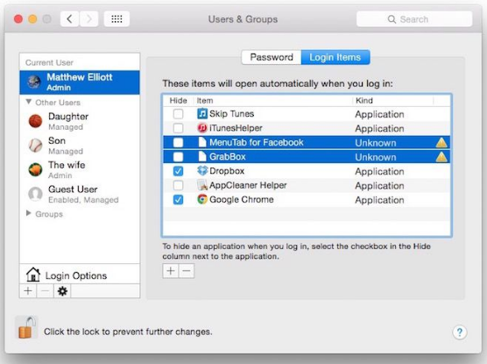Image resolution: width=487 pixels, height=364 pixels.
Task: Open help with the question mark button
Action: tap(460, 332)
